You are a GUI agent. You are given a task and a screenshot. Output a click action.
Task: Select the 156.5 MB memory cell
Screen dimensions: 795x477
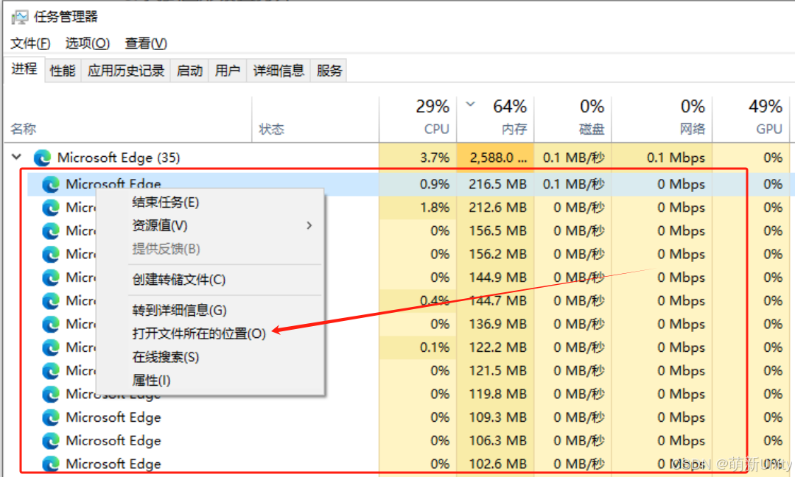(495, 231)
